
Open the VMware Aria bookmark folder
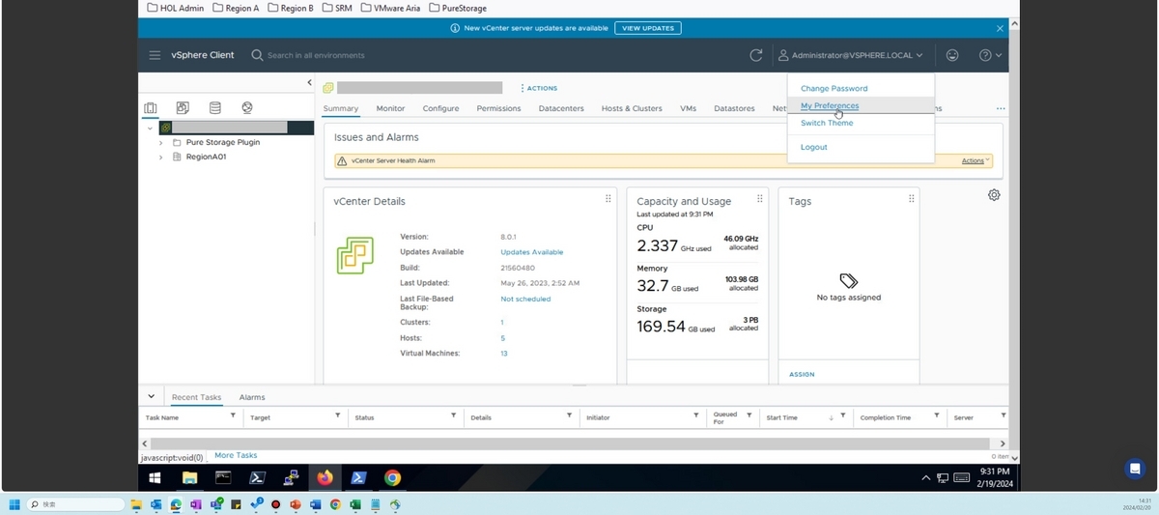[390, 8]
